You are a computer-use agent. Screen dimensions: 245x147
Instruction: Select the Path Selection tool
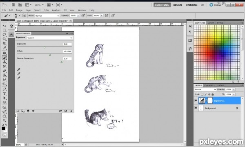[x=4, y=98]
